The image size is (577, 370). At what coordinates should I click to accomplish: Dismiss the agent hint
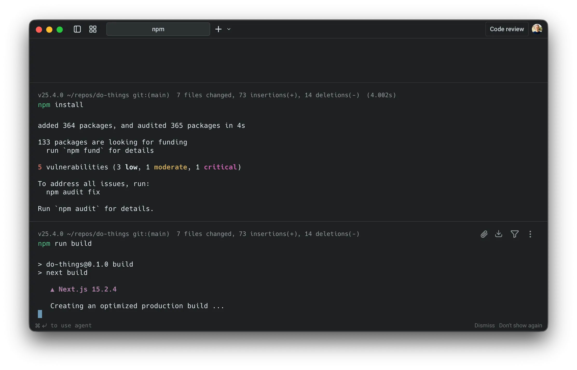point(484,326)
